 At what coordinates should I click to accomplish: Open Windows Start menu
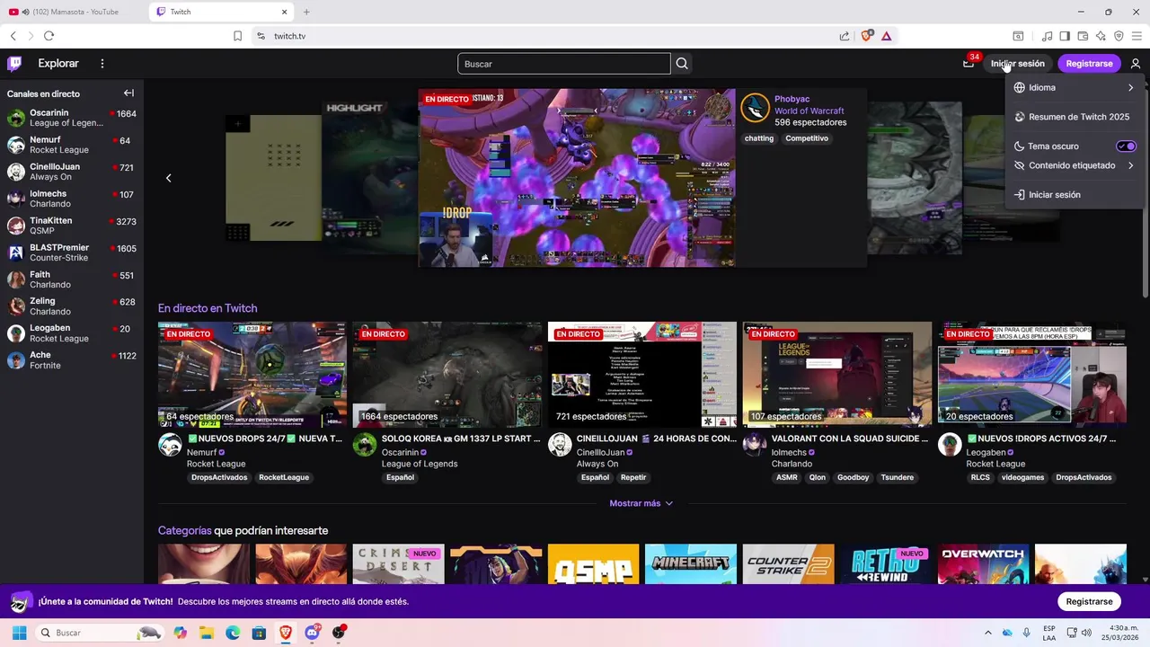tap(19, 633)
